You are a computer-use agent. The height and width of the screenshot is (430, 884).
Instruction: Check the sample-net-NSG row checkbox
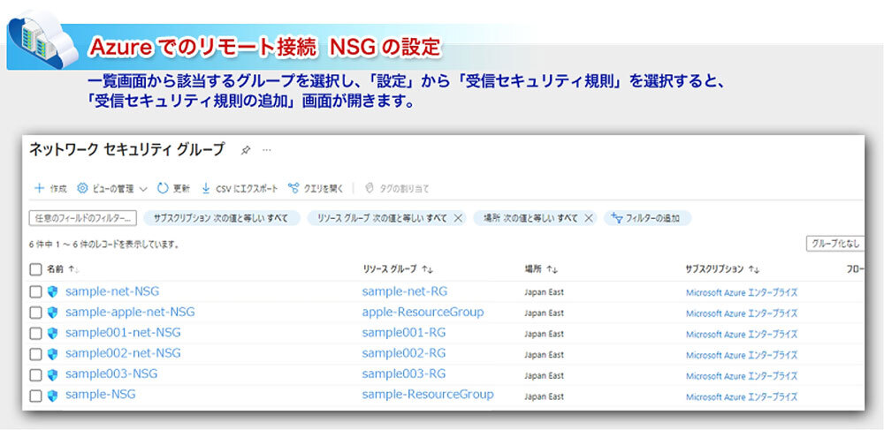coord(35,291)
